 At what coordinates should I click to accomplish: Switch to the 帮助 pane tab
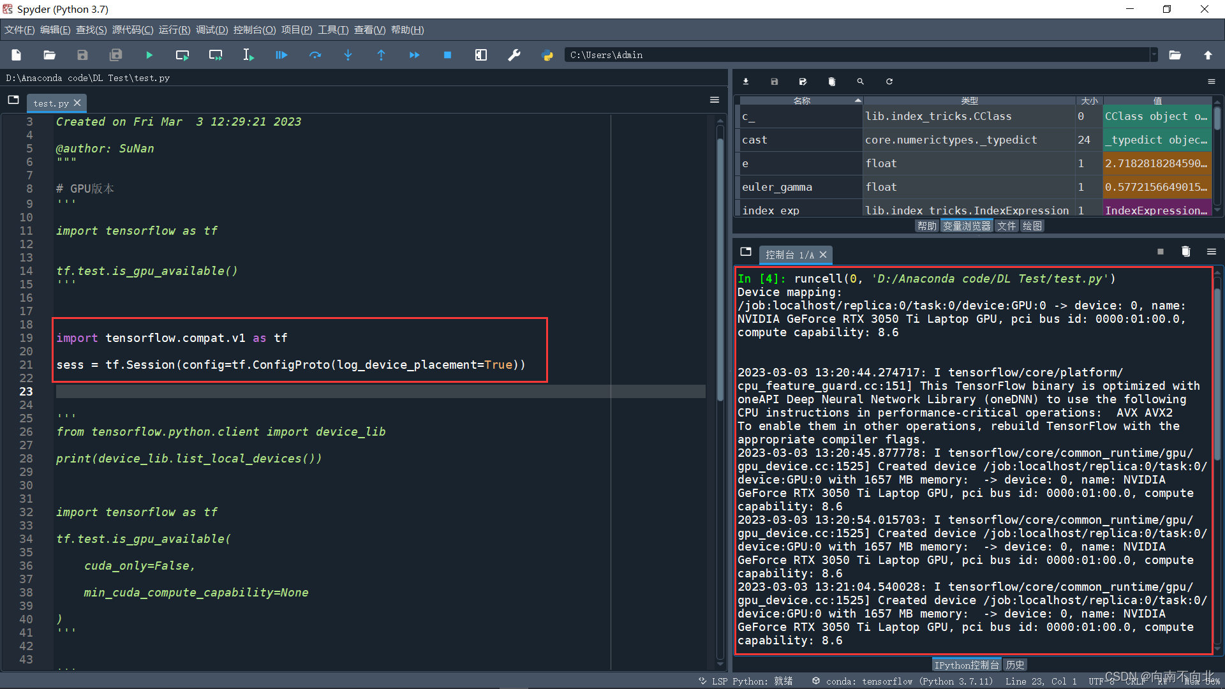point(927,226)
